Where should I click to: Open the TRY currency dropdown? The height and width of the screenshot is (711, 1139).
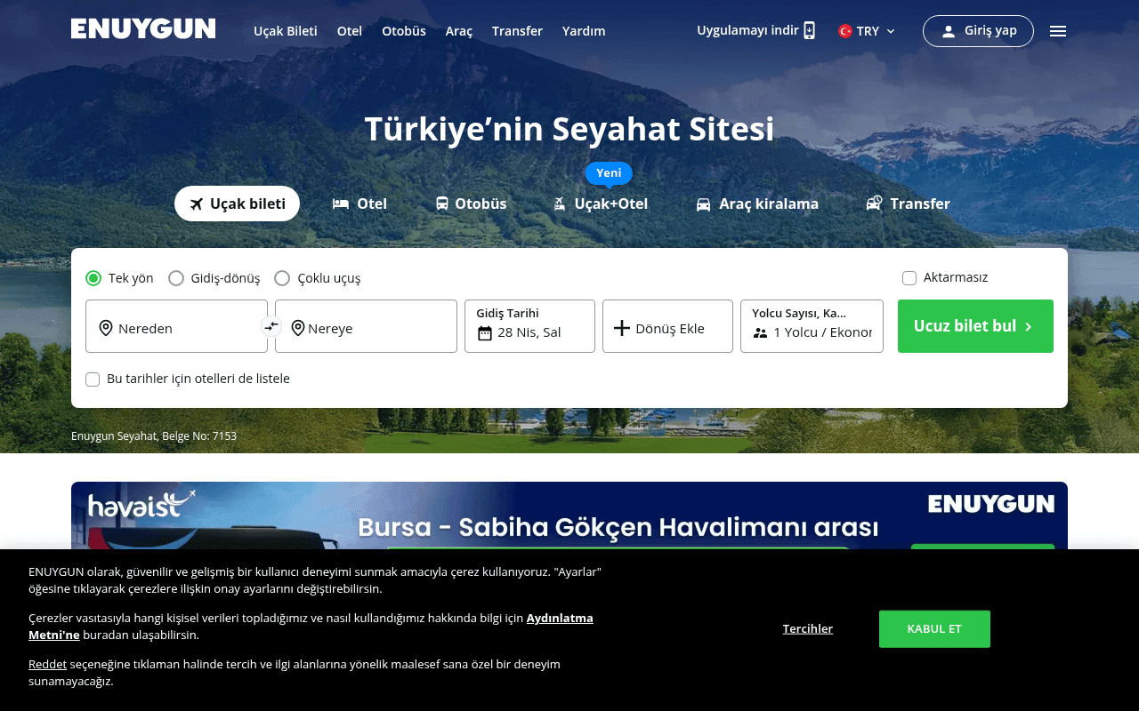click(867, 30)
